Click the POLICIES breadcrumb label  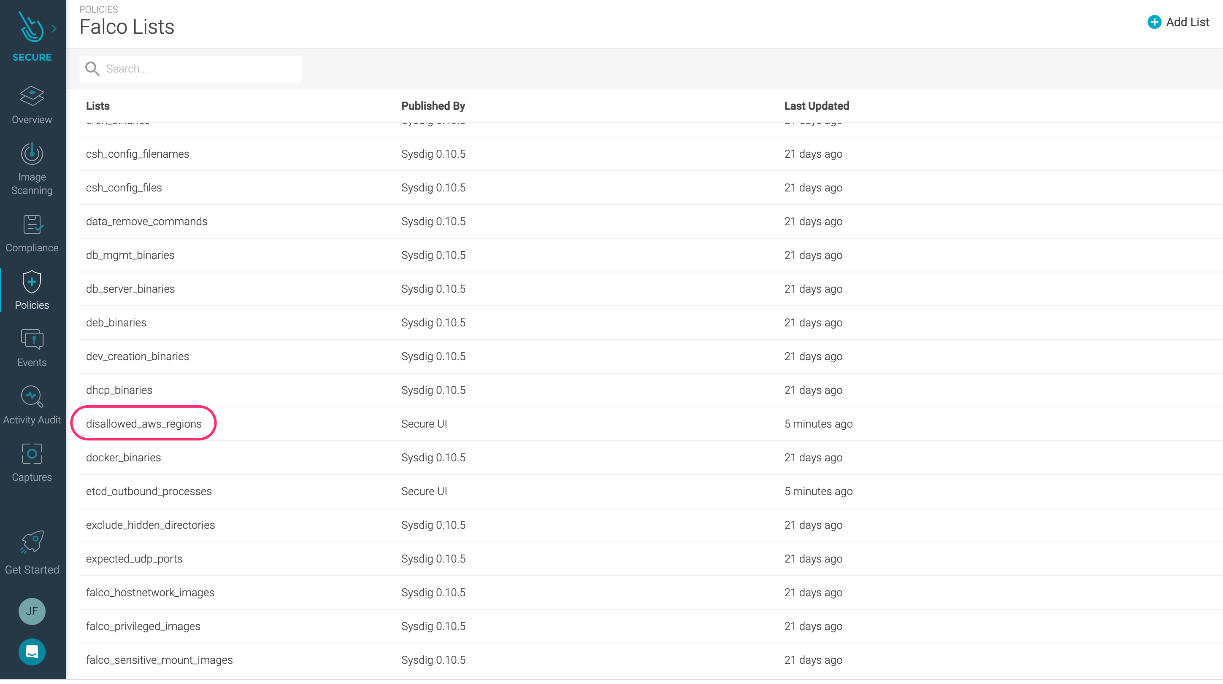(99, 9)
